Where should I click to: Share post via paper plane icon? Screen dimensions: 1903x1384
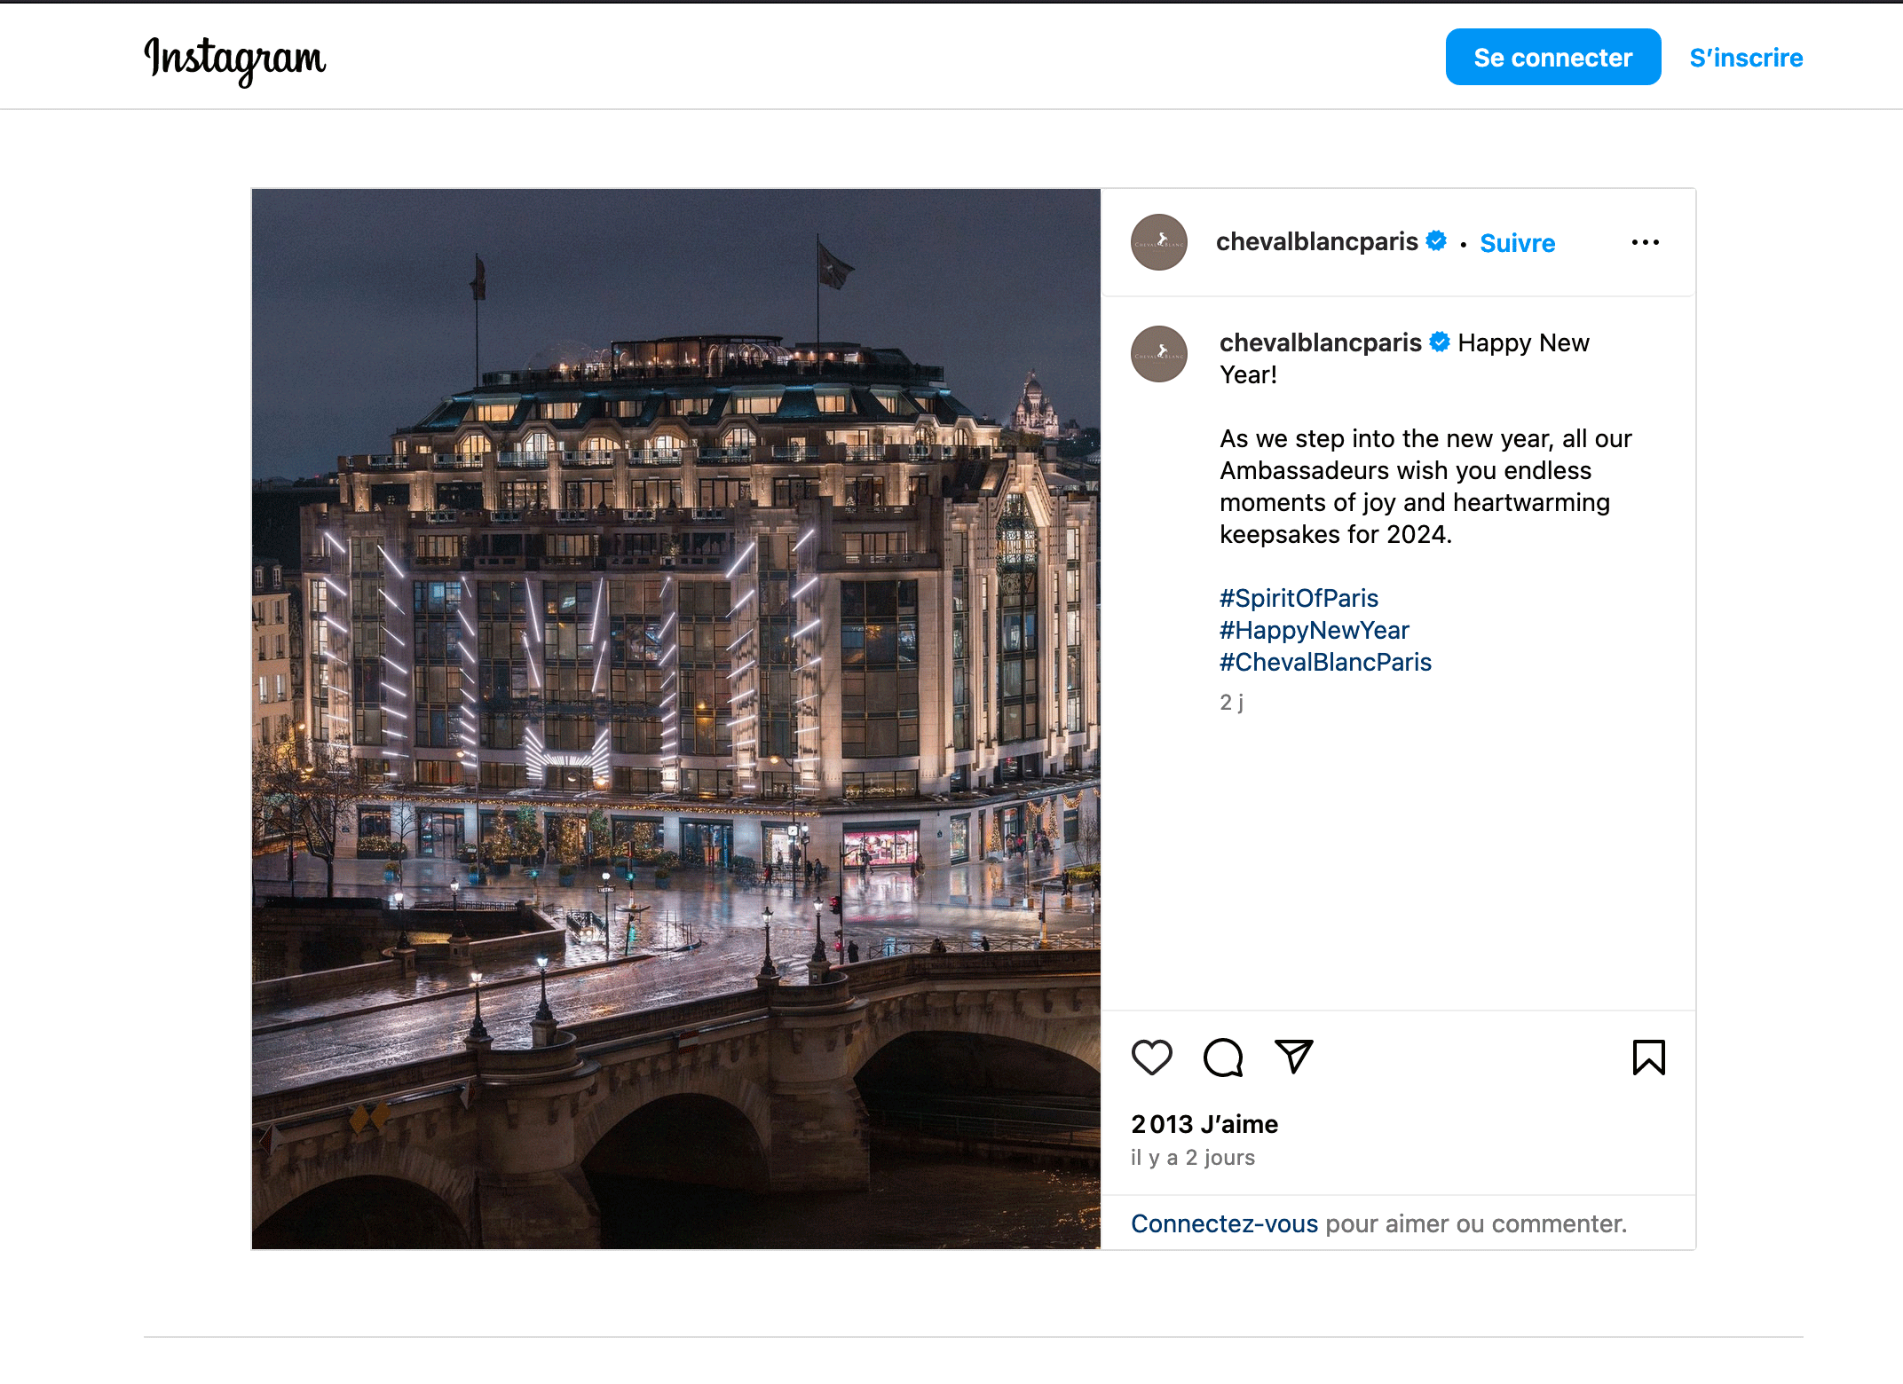pyautogui.click(x=1293, y=1057)
